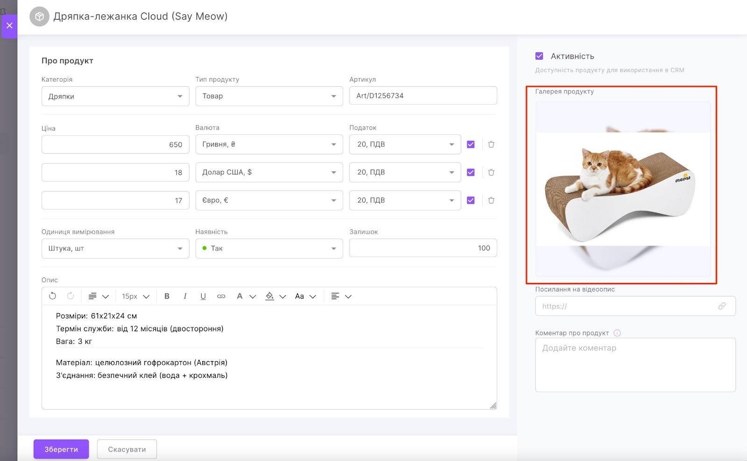
Task: Delete the 650 Гривня price row
Action: (x=491, y=145)
